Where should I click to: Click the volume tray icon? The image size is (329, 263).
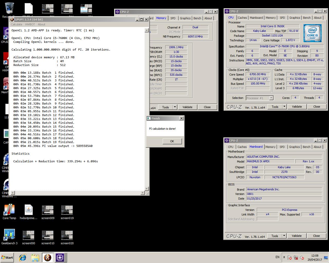302,258
